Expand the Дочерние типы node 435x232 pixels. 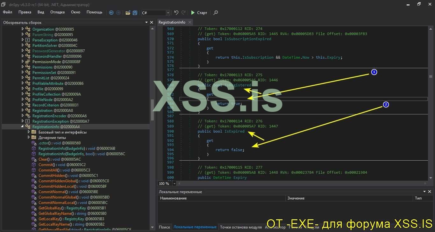(x=29, y=138)
